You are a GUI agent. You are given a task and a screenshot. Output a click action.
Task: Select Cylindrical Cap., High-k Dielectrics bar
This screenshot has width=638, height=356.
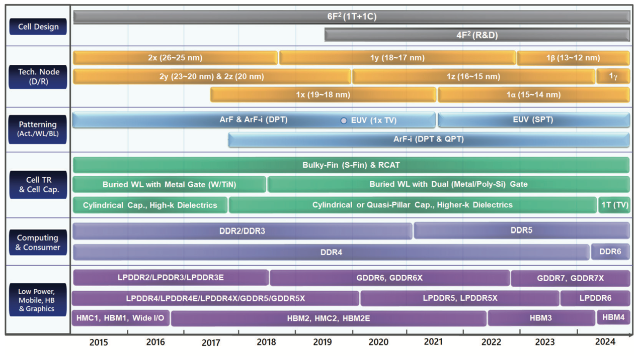pyautogui.click(x=150, y=205)
